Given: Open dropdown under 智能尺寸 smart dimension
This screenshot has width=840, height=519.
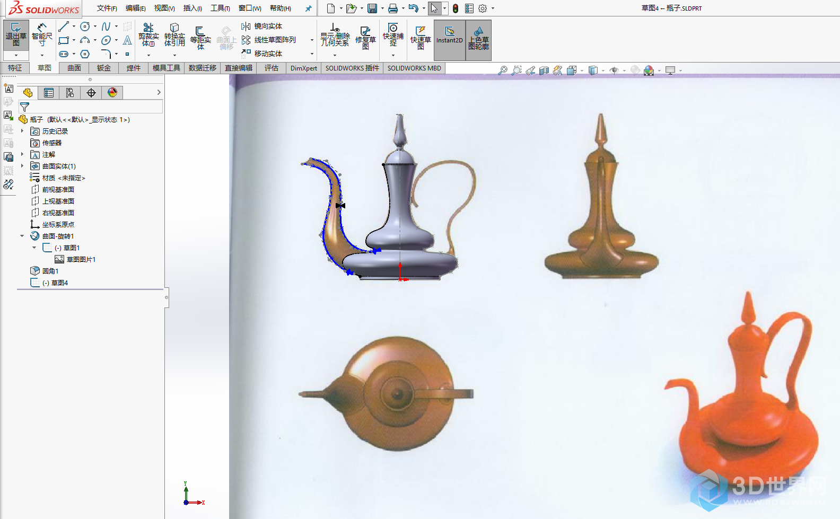Looking at the screenshot, I should pos(42,55).
